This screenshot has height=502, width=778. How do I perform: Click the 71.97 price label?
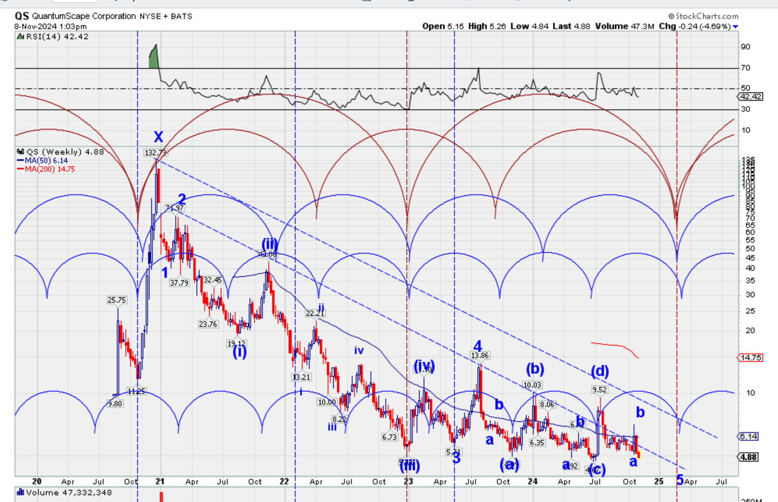(175, 208)
